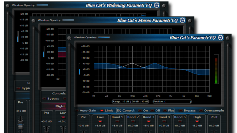Click the Band 3 +5.0 dB value

(x=148, y=126)
